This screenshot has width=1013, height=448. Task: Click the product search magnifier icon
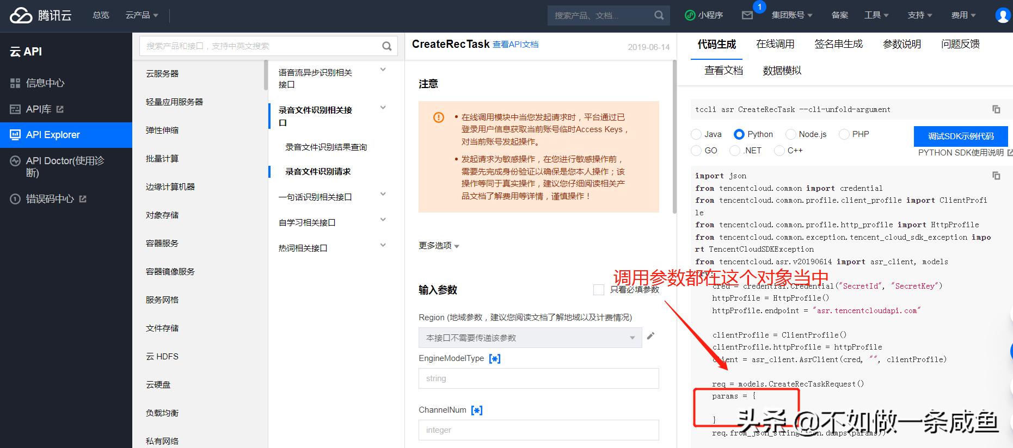387,46
